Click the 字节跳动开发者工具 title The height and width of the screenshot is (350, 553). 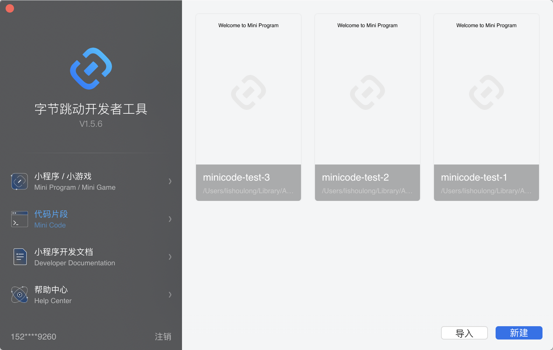click(91, 109)
